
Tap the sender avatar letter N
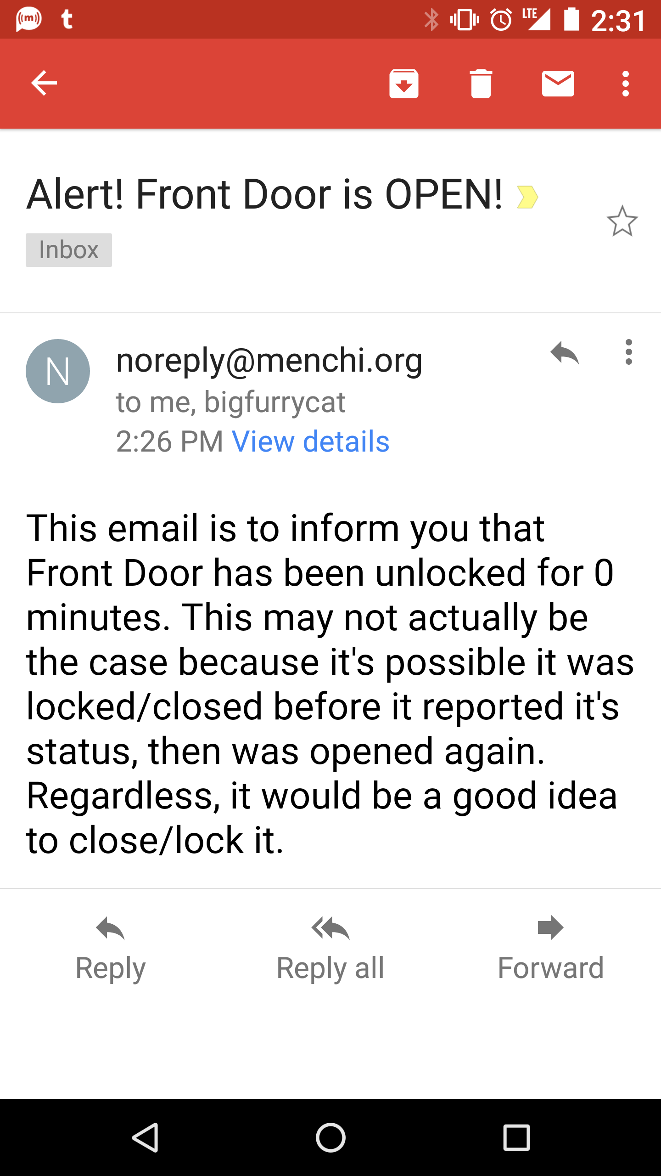(x=58, y=371)
